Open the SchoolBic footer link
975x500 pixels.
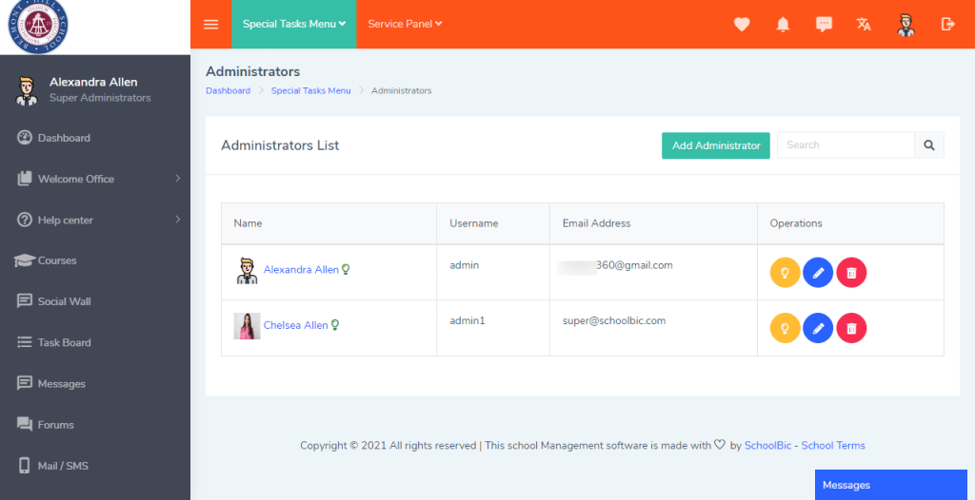[x=768, y=445]
